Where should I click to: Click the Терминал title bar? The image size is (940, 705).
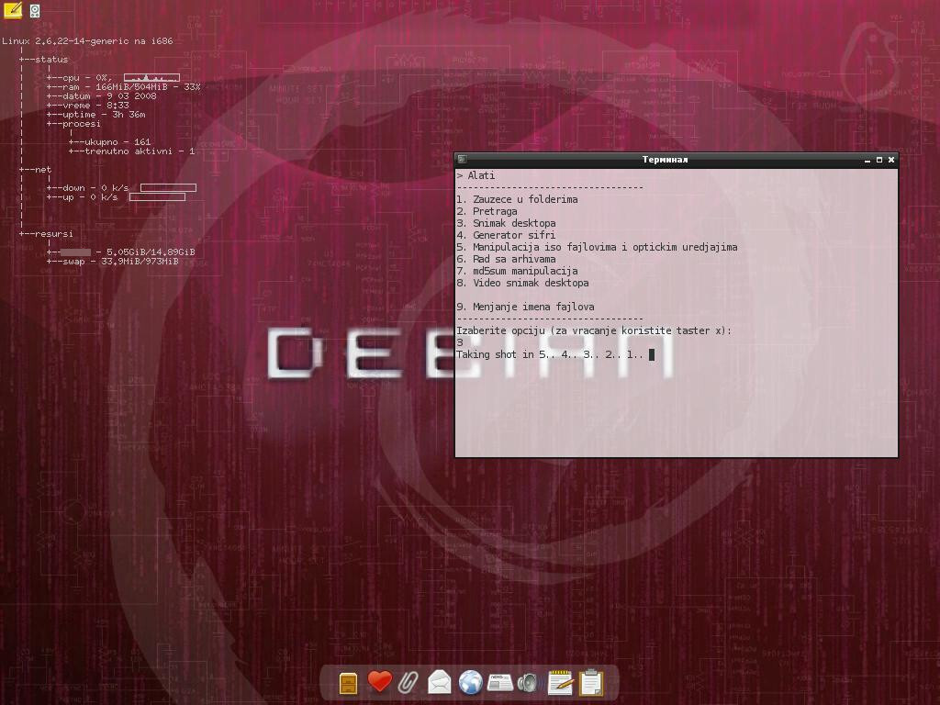pos(666,159)
